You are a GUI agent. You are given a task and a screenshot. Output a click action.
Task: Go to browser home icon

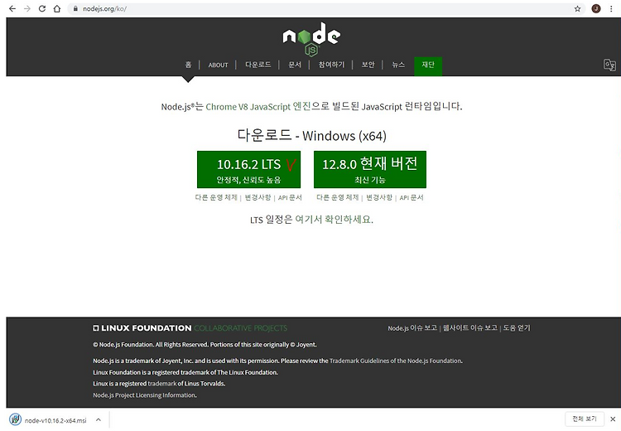click(57, 9)
